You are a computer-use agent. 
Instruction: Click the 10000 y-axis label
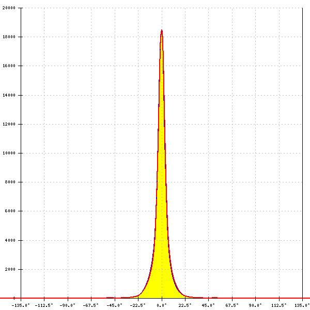[x=9, y=153]
